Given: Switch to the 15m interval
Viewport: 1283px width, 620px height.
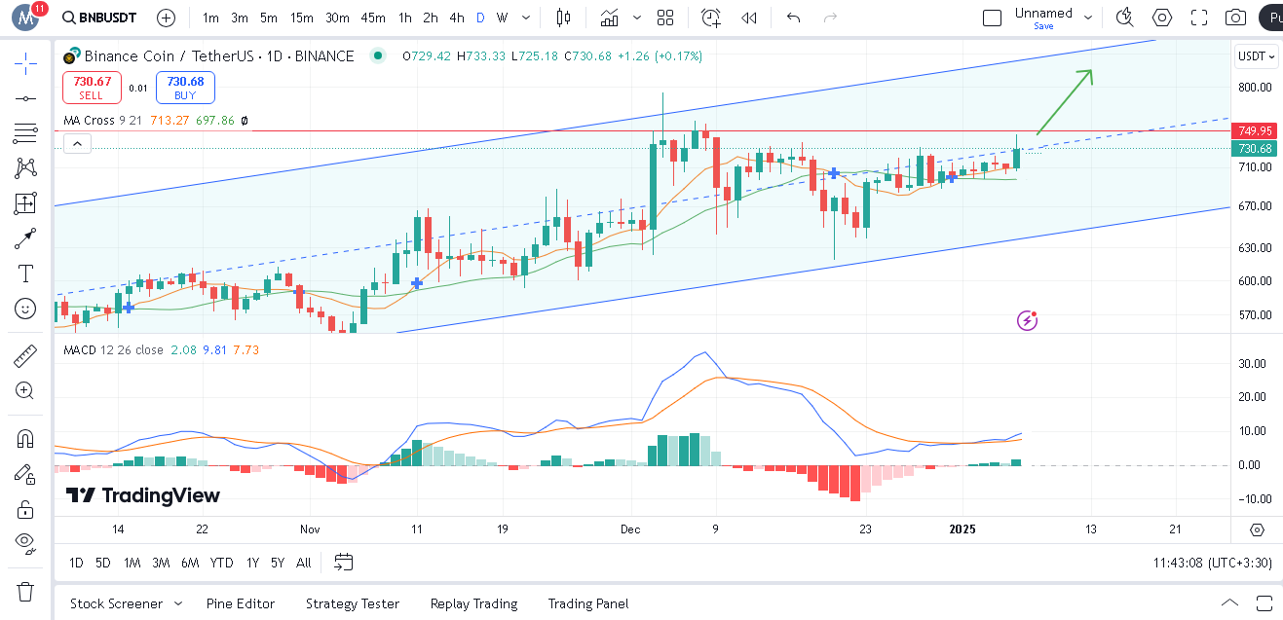Looking at the screenshot, I should click(302, 18).
